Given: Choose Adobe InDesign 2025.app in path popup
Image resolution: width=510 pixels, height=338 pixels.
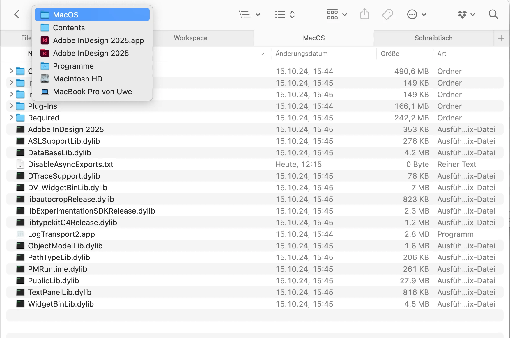Looking at the screenshot, I should click(x=92, y=40).
